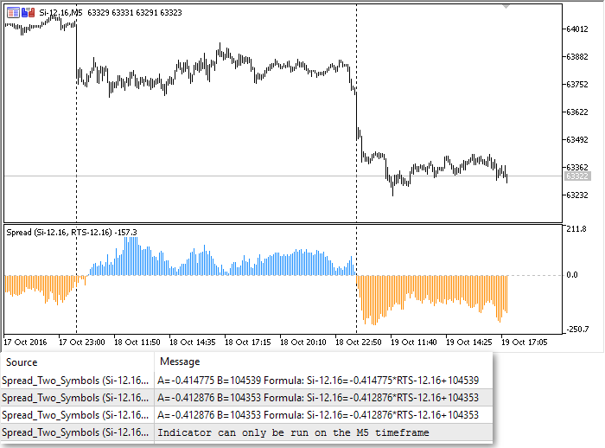Click the price scale value 63882
The height and width of the screenshot is (448, 605).
[576, 57]
